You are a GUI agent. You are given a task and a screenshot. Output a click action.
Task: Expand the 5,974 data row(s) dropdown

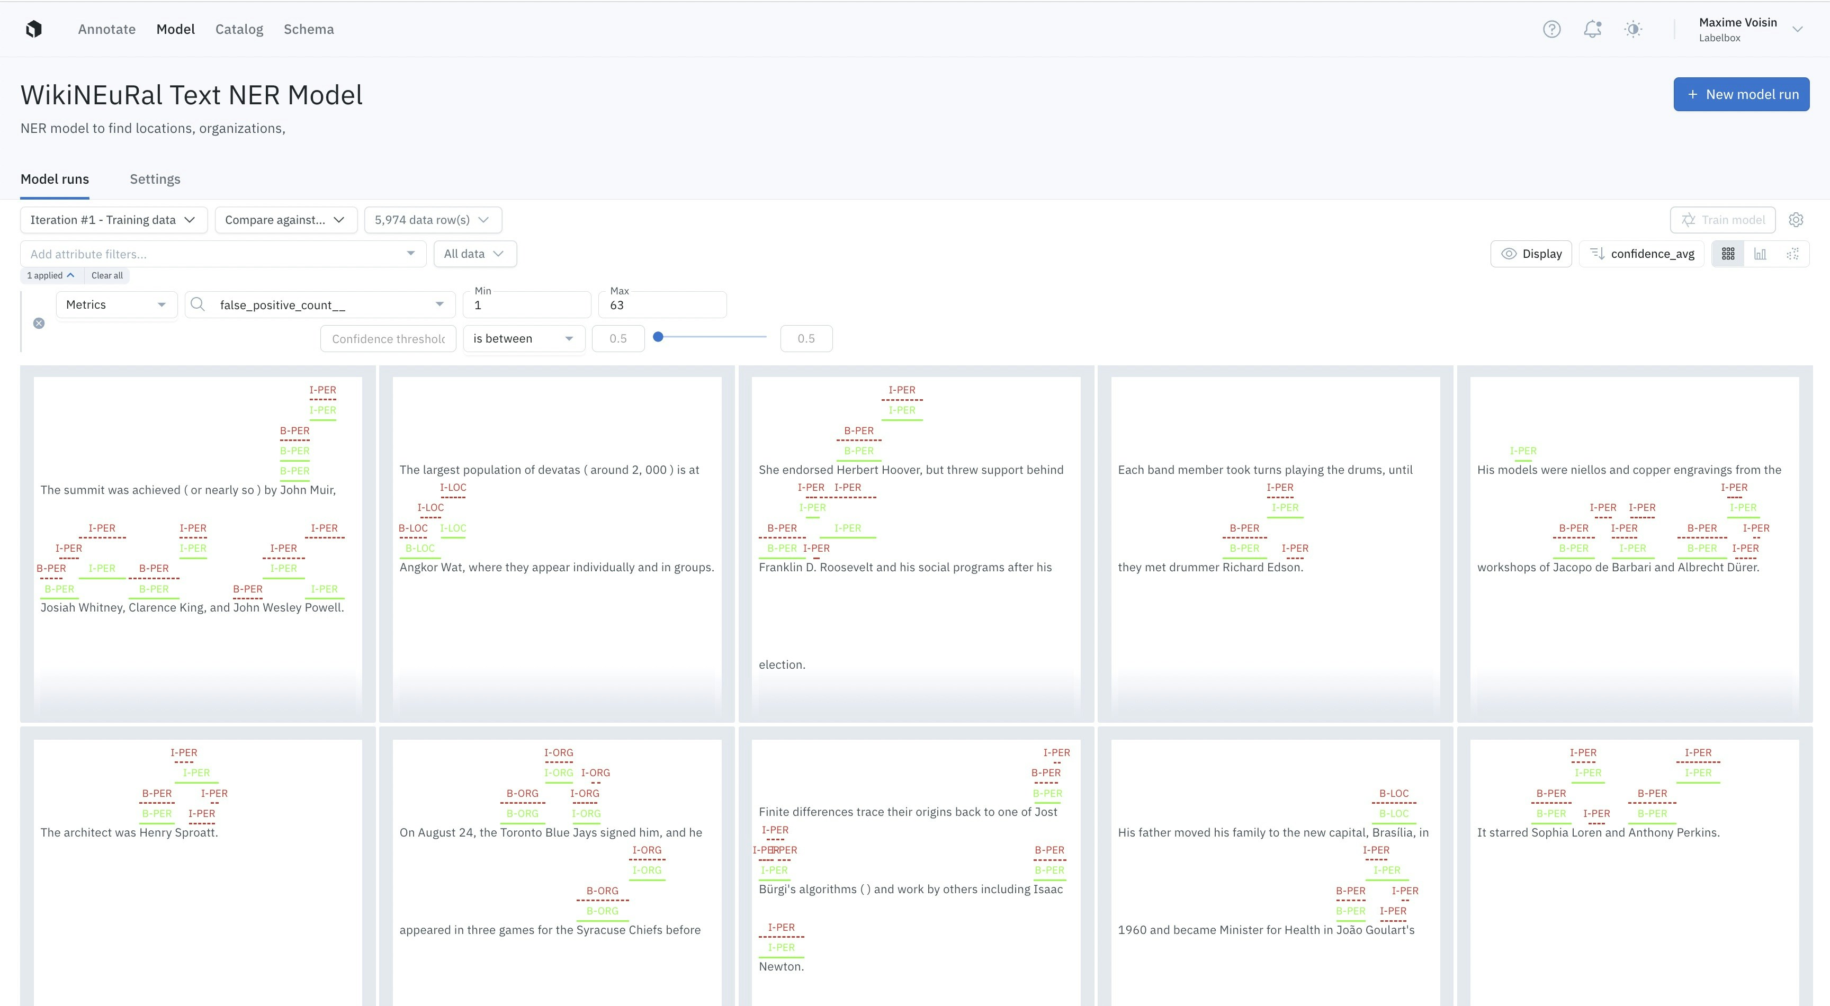(433, 220)
